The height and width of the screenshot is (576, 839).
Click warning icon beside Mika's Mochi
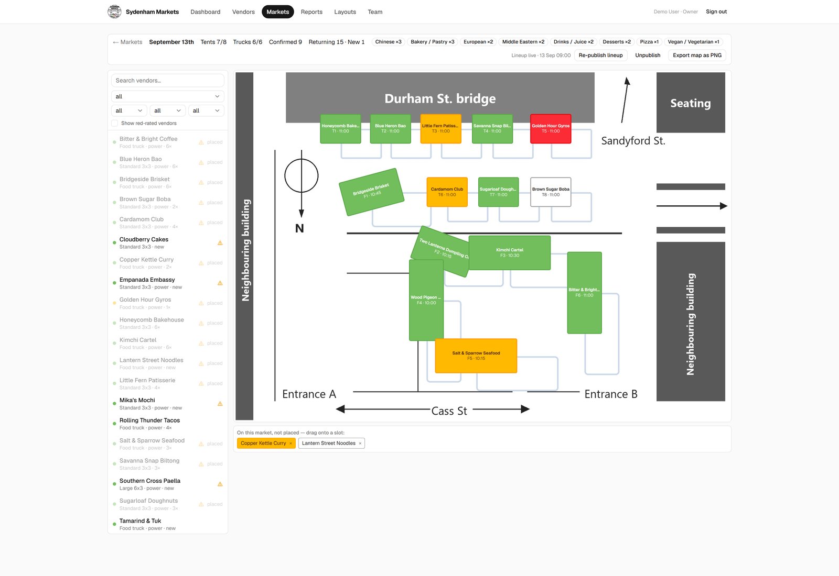pyautogui.click(x=220, y=404)
